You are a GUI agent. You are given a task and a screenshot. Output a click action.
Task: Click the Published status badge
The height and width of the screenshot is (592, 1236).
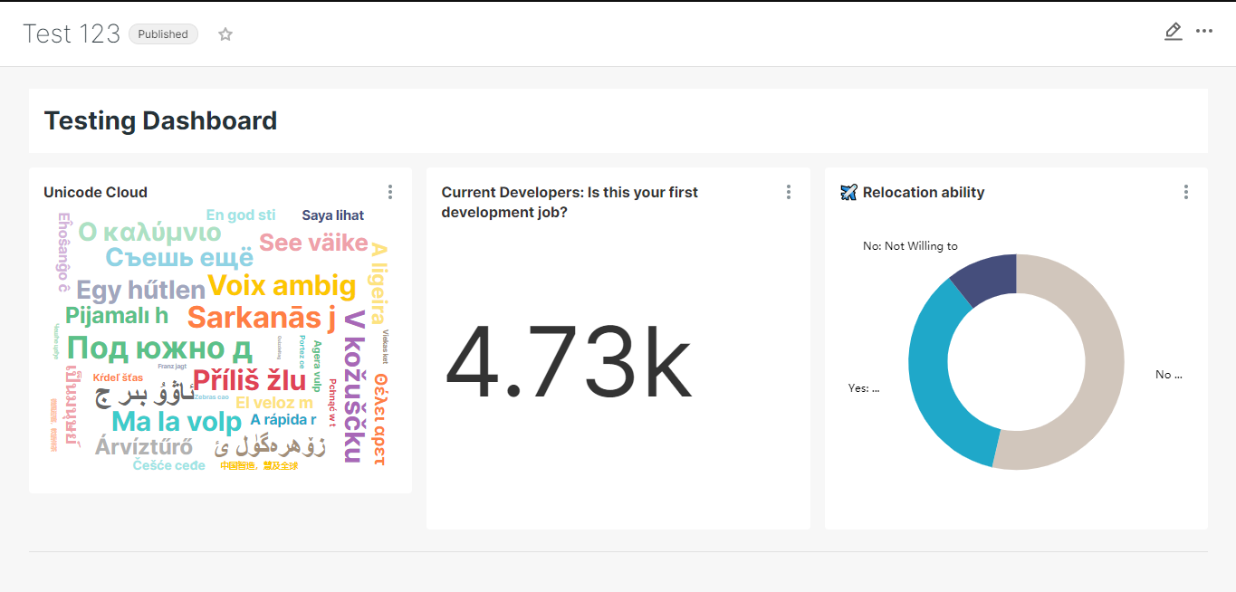163,34
